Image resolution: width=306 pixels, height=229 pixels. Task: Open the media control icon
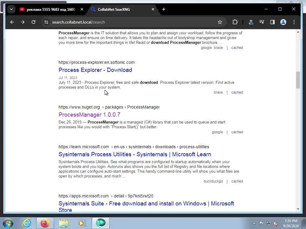click(x=262, y=22)
